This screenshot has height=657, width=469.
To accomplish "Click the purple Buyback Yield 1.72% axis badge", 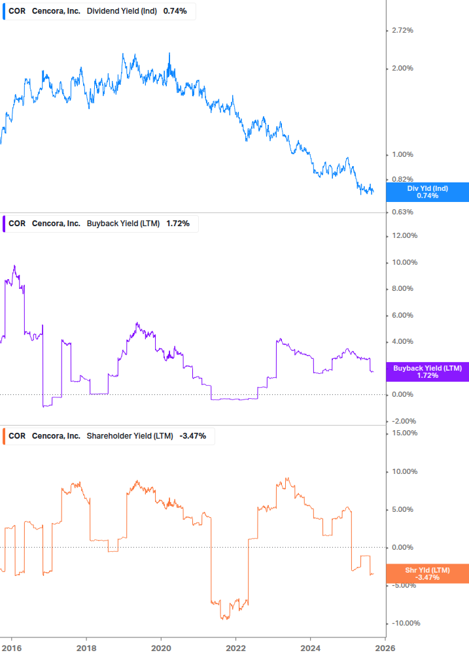I will (428, 372).
